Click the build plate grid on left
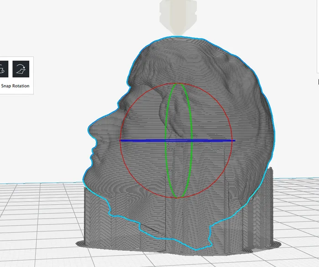The image size is (319, 267). tap(36, 219)
